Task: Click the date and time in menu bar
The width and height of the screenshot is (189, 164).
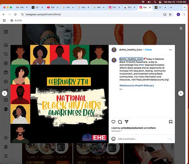Action: (175, 2)
